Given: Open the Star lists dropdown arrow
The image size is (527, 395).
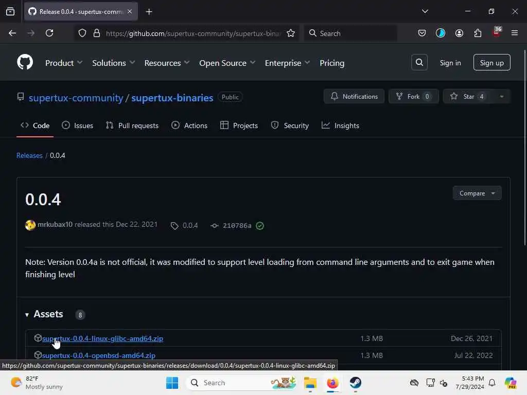Looking at the screenshot, I should 501,96.
